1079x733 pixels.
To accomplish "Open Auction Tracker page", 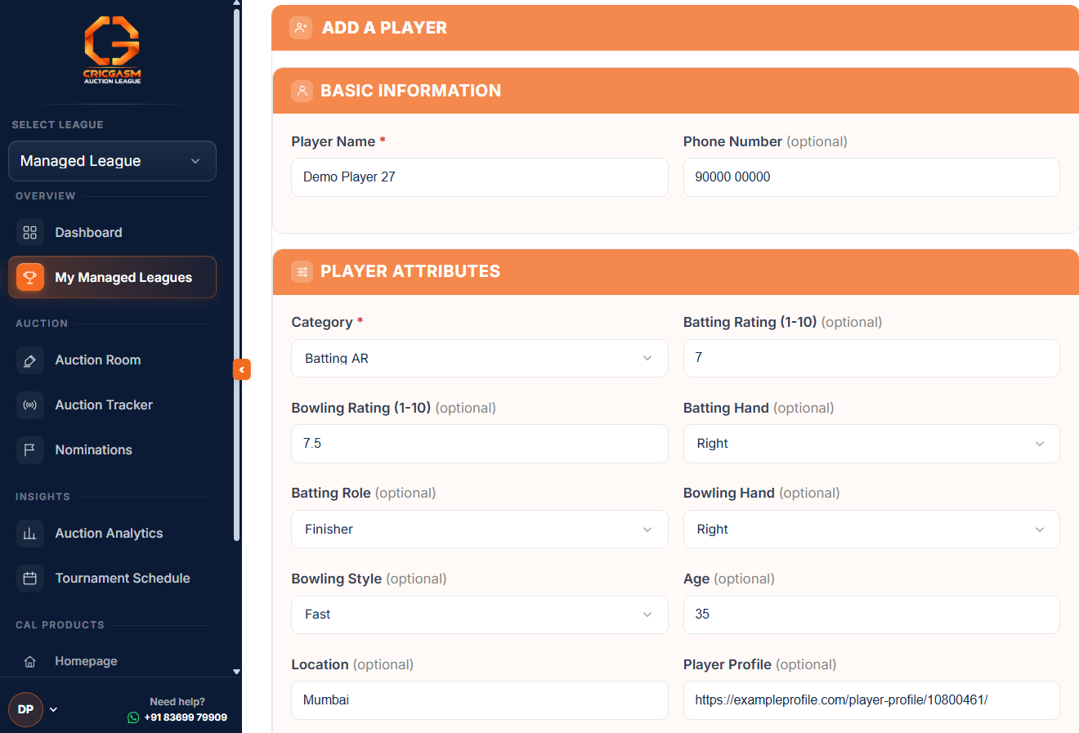I will [x=112, y=404].
